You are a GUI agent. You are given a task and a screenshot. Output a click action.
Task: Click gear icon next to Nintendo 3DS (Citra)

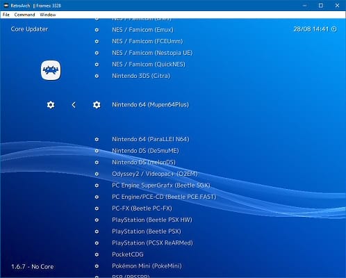pos(97,76)
